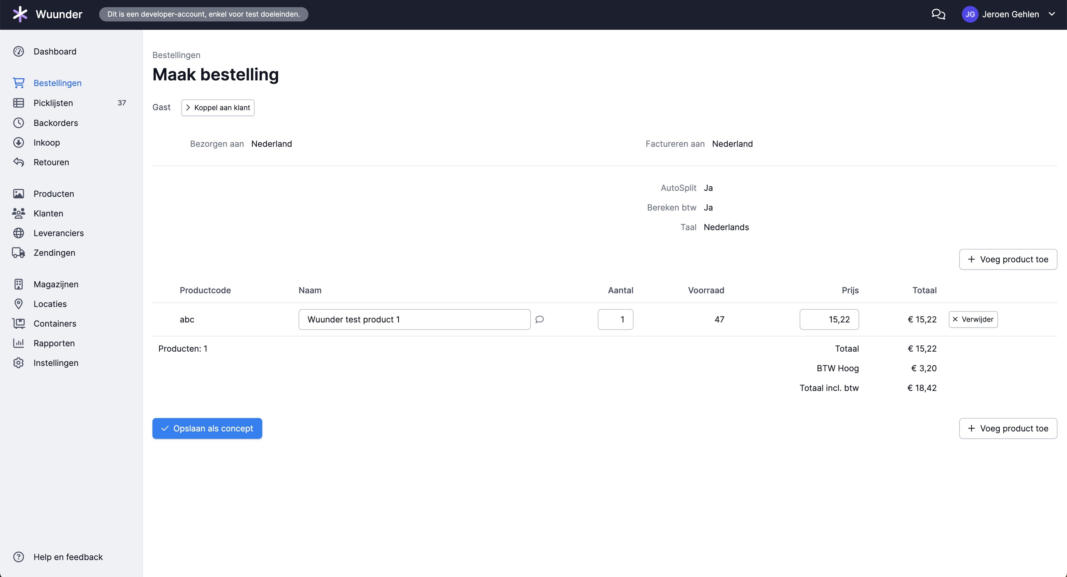
Task: Open Picklijsten in the sidebar
Action: [53, 103]
